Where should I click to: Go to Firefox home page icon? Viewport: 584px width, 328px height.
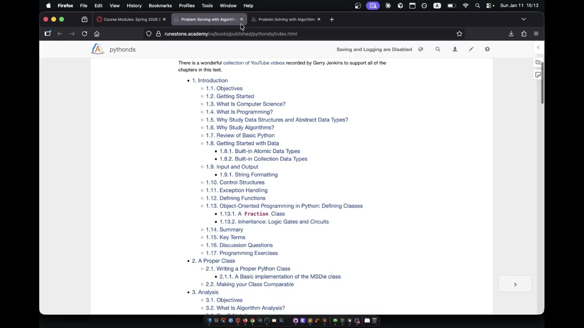coord(97,34)
